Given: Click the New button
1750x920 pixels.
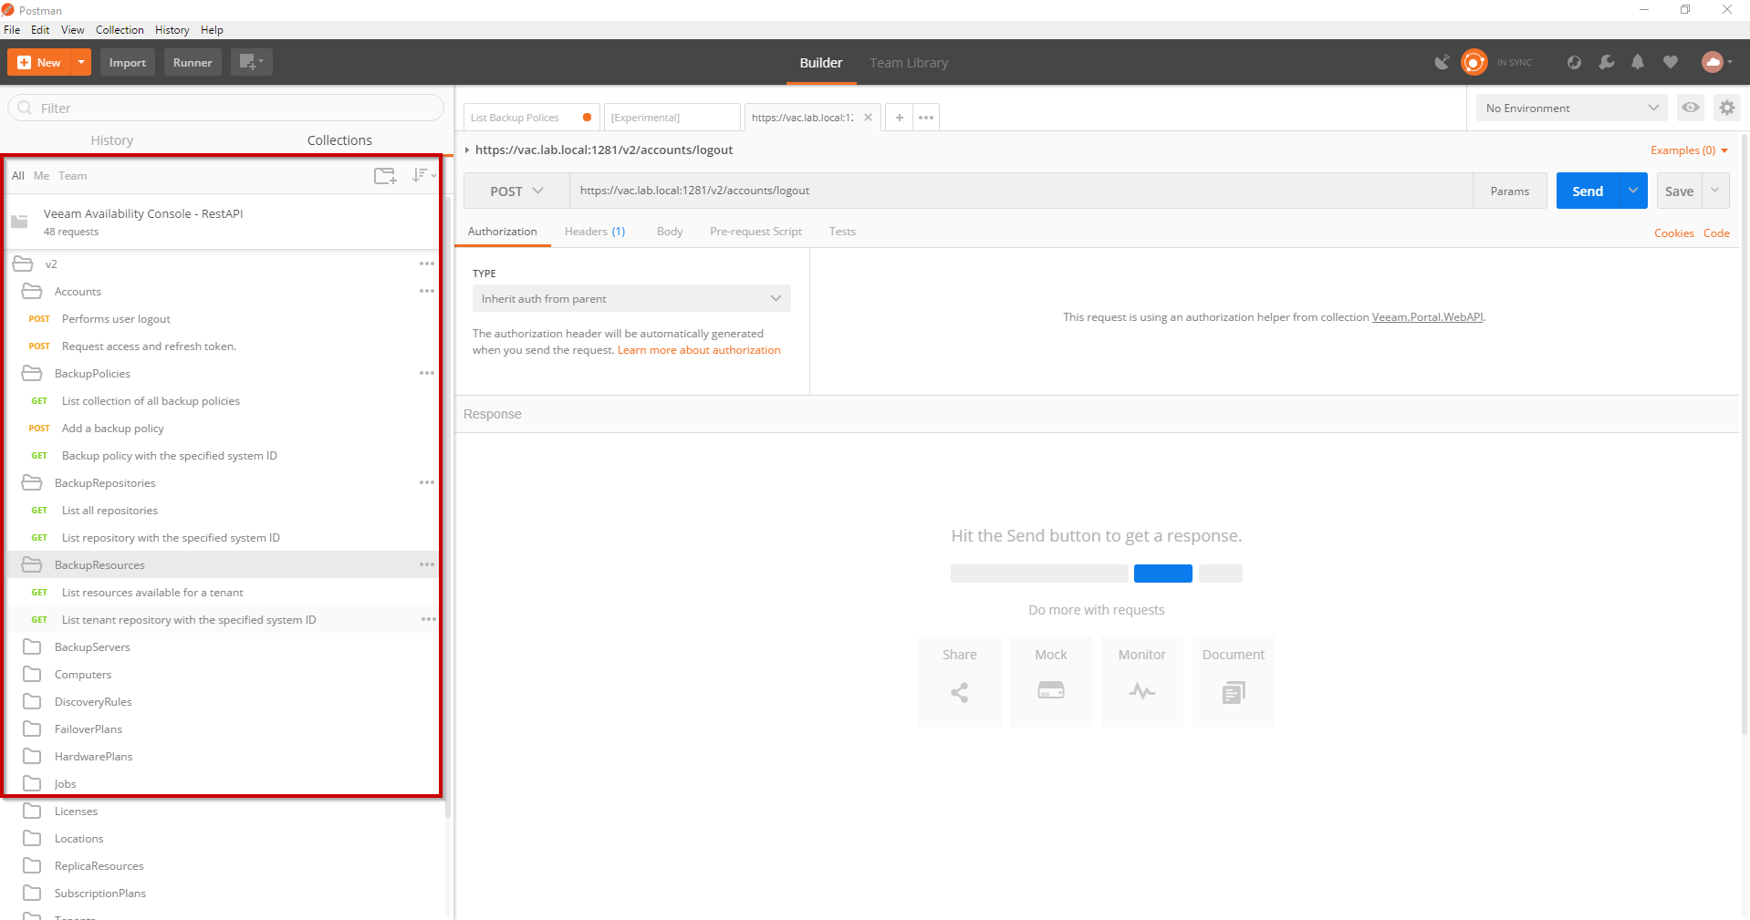Looking at the screenshot, I should (x=39, y=62).
